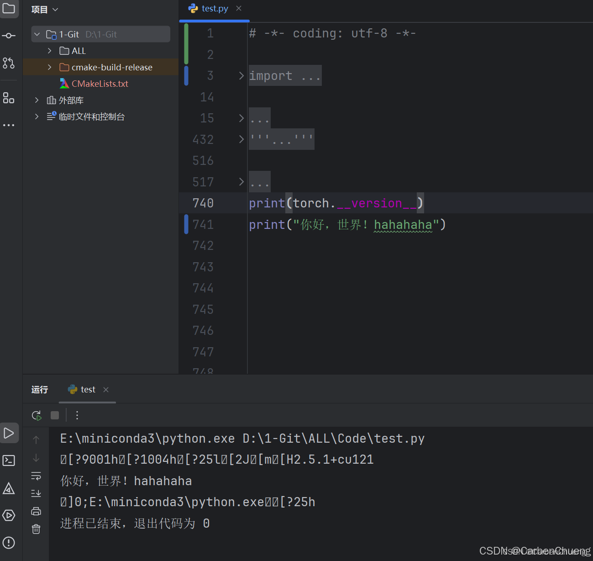The width and height of the screenshot is (593, 561).
Task: Expand the 临时文件和控制台 node
Action: 37,116
